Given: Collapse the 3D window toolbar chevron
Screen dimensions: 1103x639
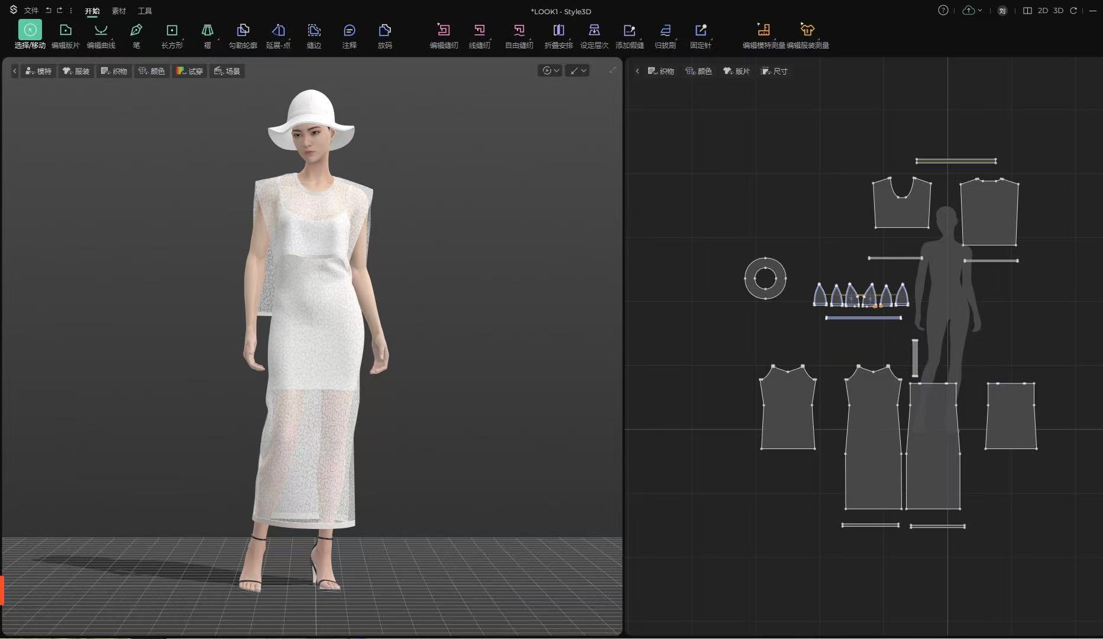Looking at the screenshot, I should 15,71.
